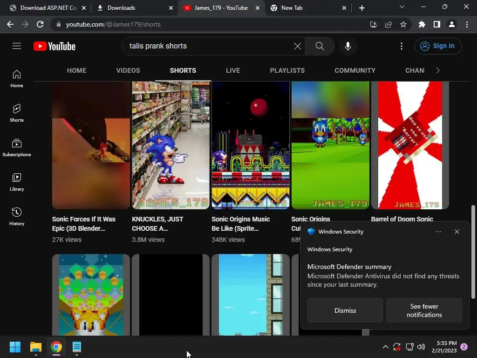Open the tab search dropdown
The height and width of the screenshot is (358, 477).
click(x=402, y=7)
